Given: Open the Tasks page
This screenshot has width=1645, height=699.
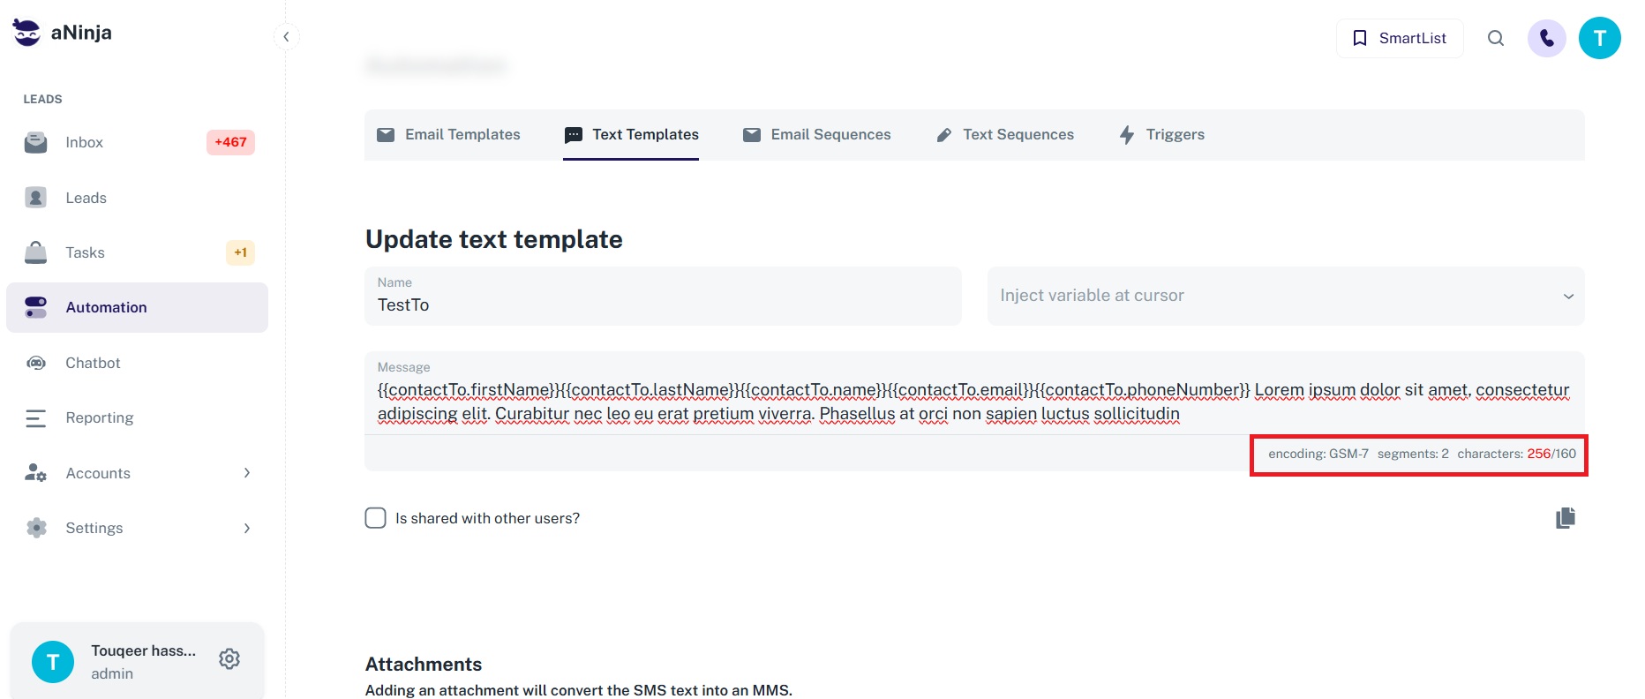Looking at the screenshot, I should pos(85,252).
